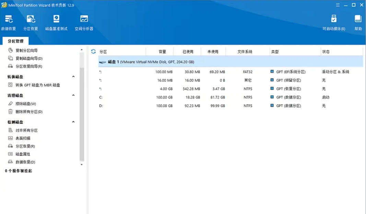The height and width of the screenshot is (214, 366).
Task: Collapse the 检测磁盘 section
Action: [x=73, y=122]
